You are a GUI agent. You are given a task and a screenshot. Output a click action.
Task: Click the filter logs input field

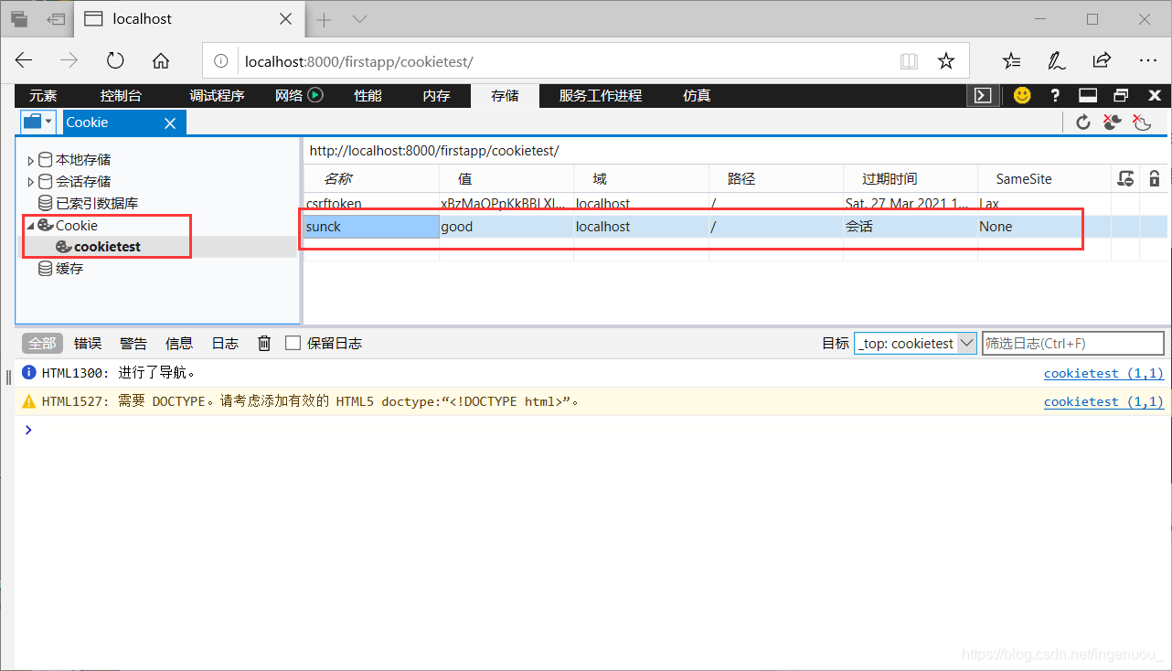click(x=1073, y=344)
